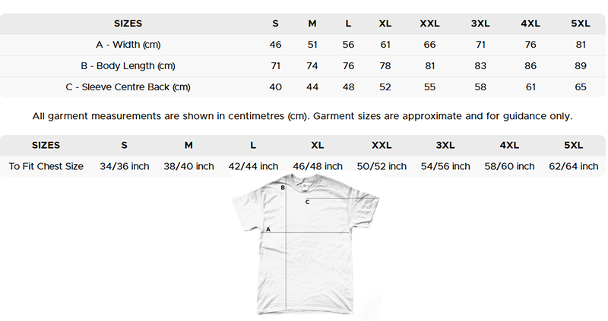Click the "To Fit Chest Size" row label
Screen dimensions: 608x321
(x=46, y=166)
